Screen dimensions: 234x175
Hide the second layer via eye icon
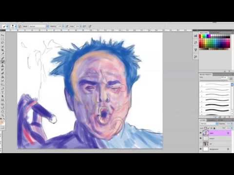(x=201, y=138)
